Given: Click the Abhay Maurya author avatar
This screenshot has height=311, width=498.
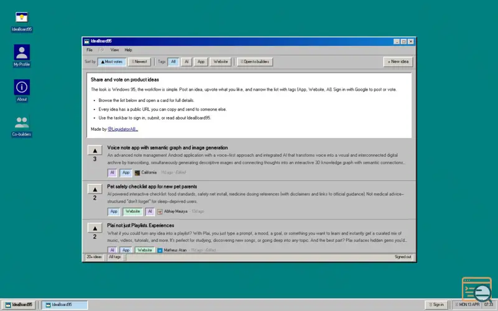Looking at the screenshot, I should pos(160,211).
